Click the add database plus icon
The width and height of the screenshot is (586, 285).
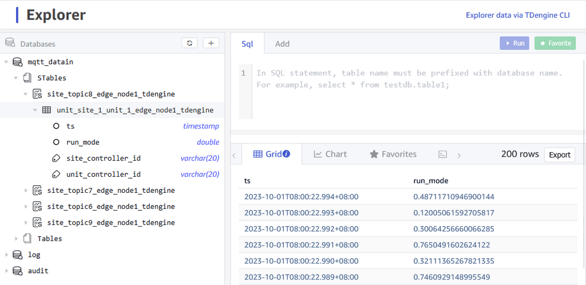point(211,43)
